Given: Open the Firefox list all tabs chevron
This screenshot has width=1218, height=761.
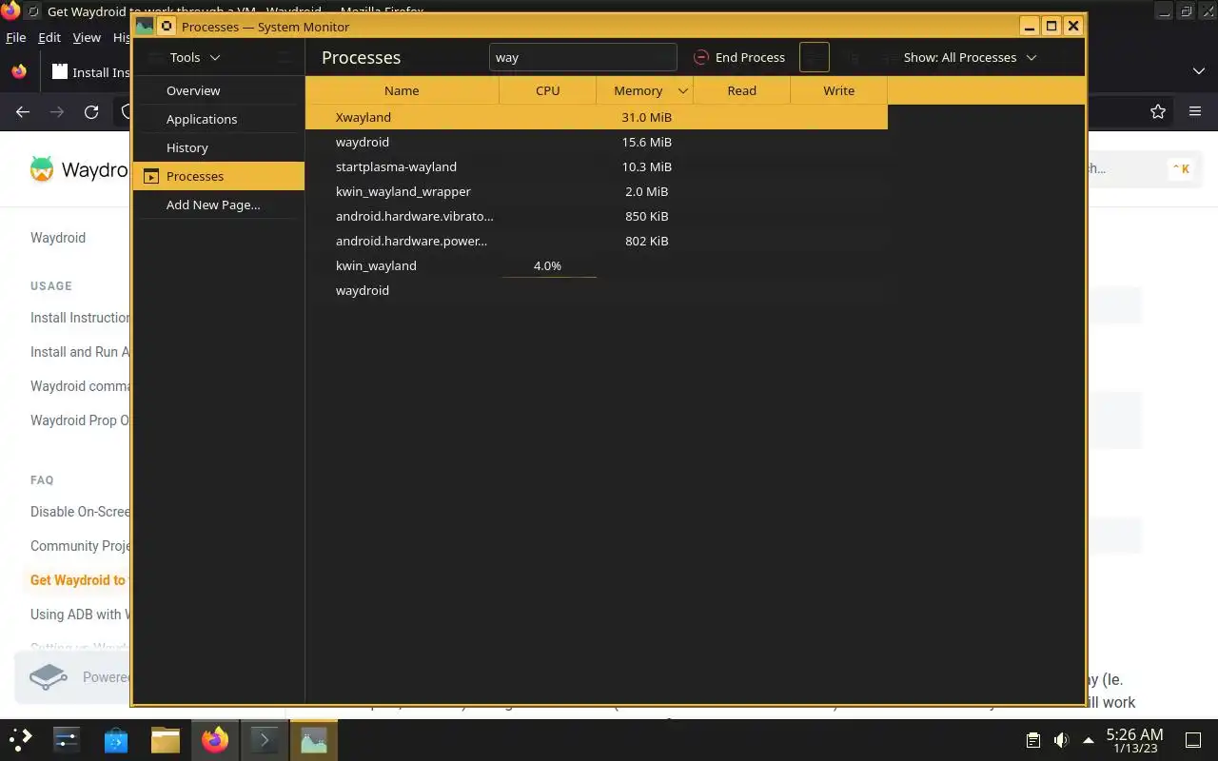Looking at the screenshot, I should (1198, 71).
